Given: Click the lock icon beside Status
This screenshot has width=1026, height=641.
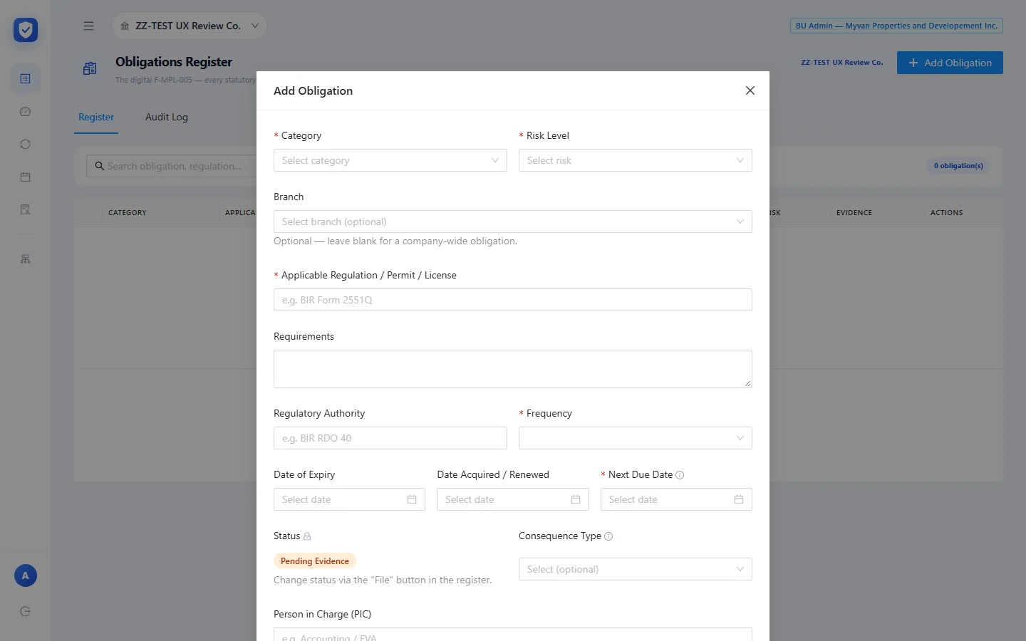Looking at the screenshot, I should coord(307,536).
